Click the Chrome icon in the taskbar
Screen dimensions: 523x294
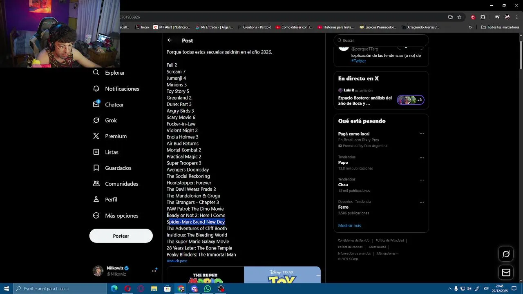point(181,289)
